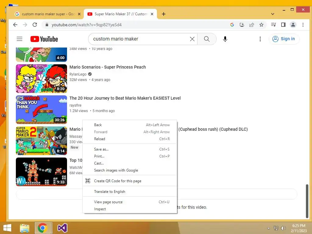
Task: Choose Back in context menu
Action: click(x=129, y=125)
